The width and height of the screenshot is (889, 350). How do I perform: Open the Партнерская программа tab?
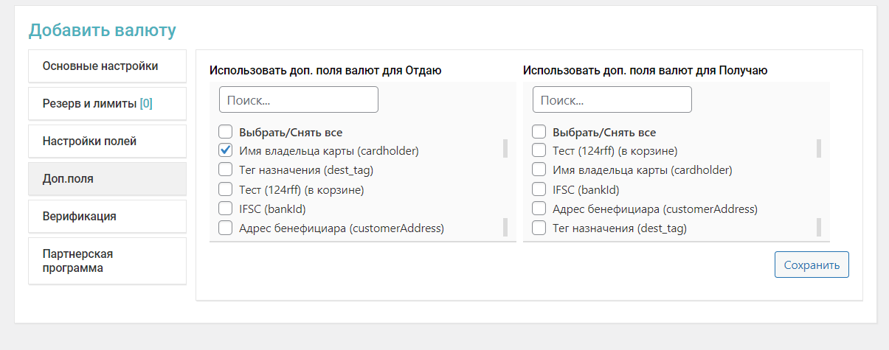pyautogui.click(x=107, y=261)
